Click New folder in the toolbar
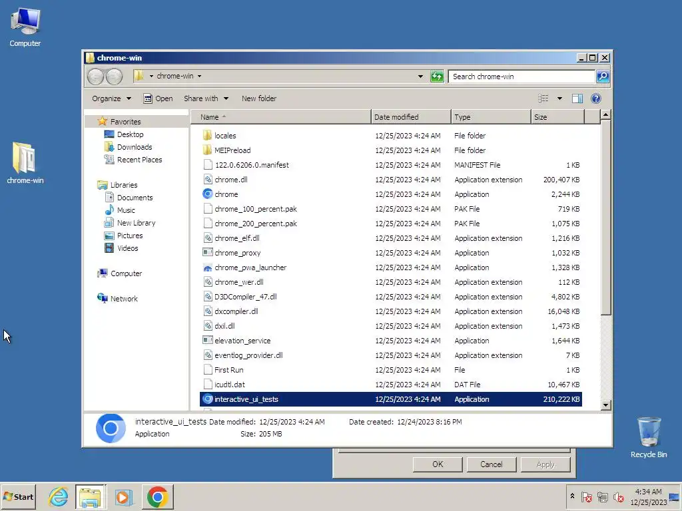Image resolution: width=682 pixels, height=511 pixels. click(x=259, y=98)
